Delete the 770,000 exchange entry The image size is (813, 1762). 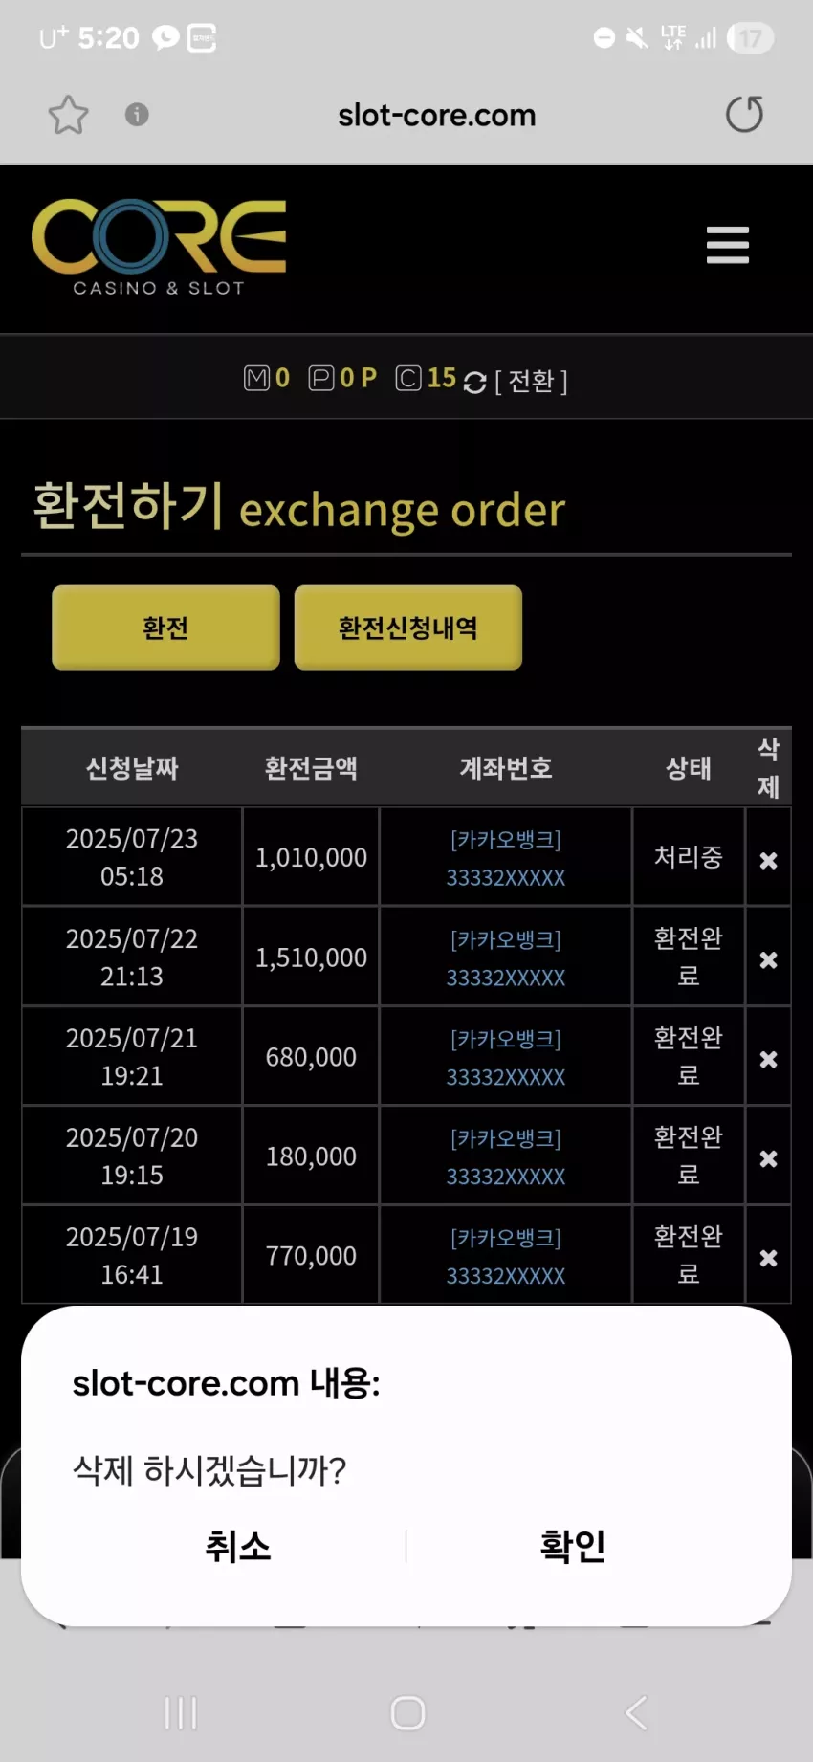[768, 1258]
